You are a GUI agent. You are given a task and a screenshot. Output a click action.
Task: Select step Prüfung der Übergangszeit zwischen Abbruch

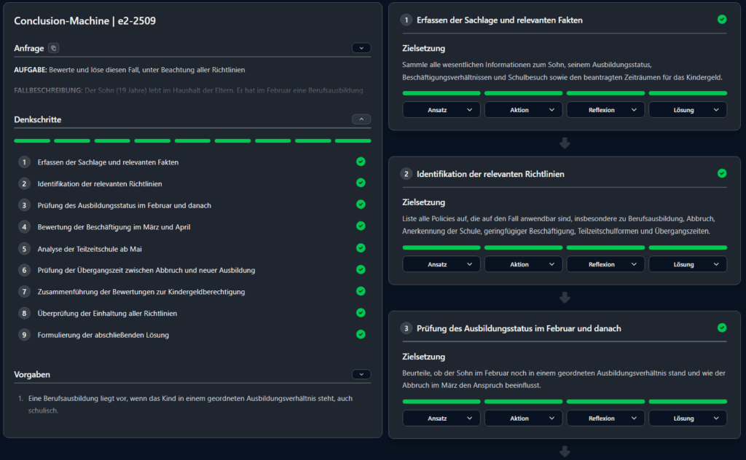point(146,270)
